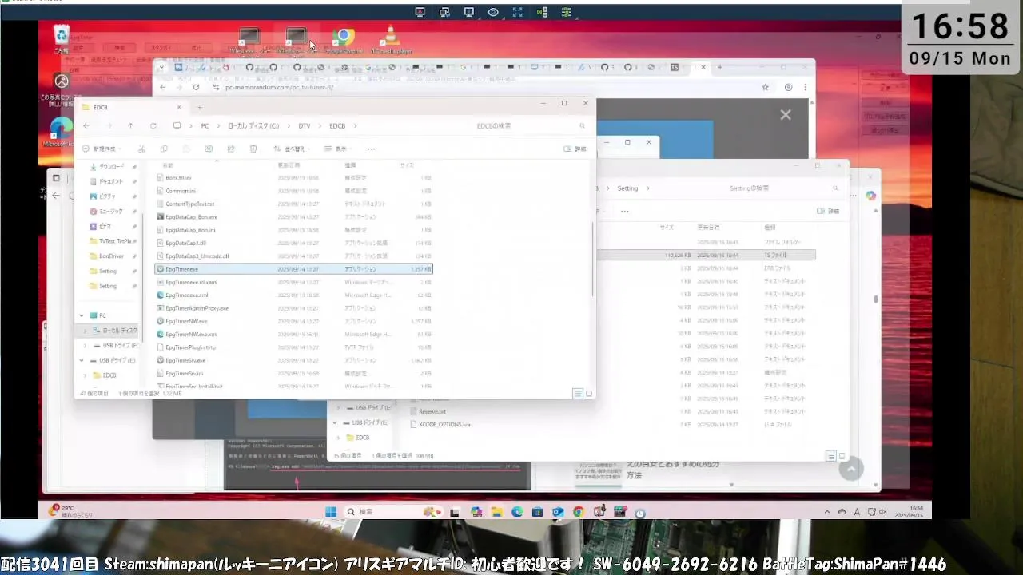Open the 表示 (View) dropdown
This screenshot has width=1023, height=575.
[x=338, y=149]
